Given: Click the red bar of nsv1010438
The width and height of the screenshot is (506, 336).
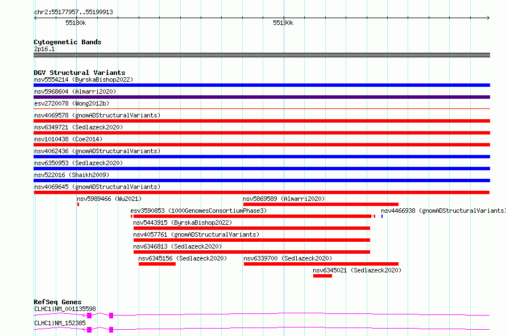Looking at the screenshot, I should click(x=262, y=145).
